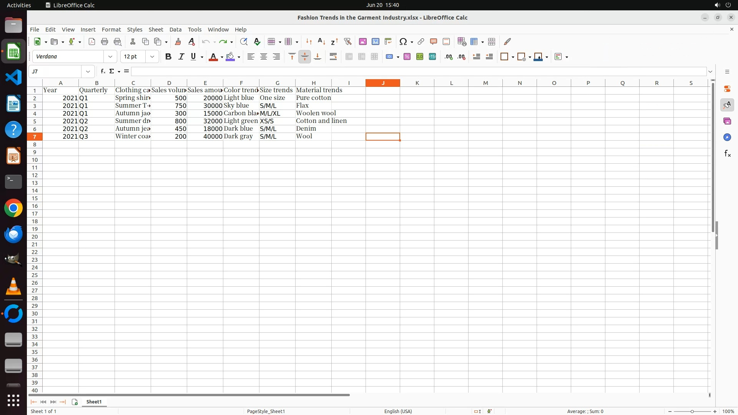Screen dimensions: 738x415
Task: Click the Clone Formatting paintbrush icon
Action: tap(178, 41)
